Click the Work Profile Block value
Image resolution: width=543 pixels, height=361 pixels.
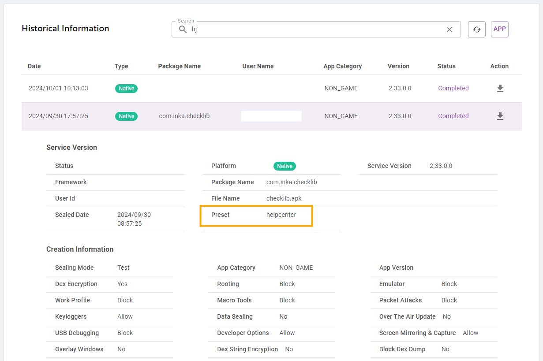click(125, 300)
